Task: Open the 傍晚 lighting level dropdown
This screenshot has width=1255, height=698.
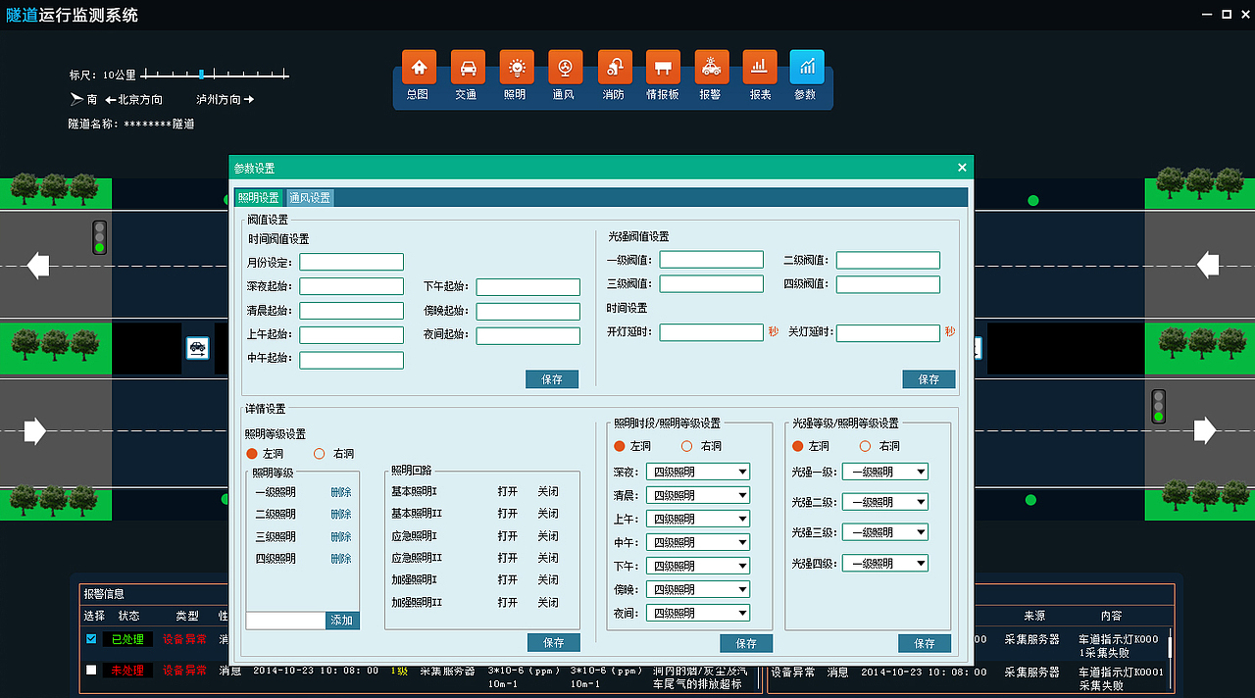Action: coord(698,589)
